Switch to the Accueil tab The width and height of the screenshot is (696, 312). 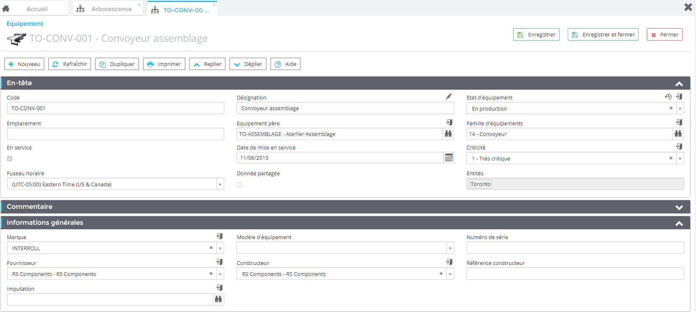(37, 9)
